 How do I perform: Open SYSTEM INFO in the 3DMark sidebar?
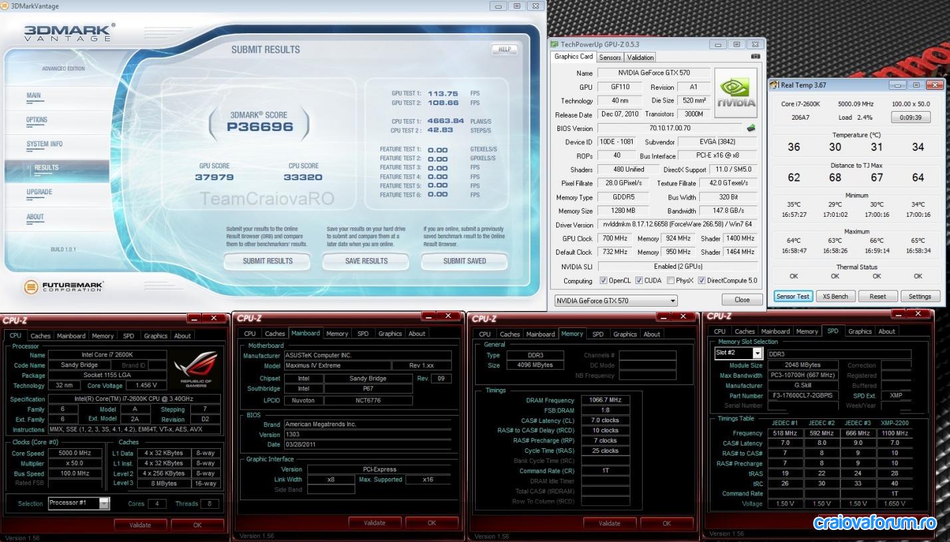coord(44,144)
